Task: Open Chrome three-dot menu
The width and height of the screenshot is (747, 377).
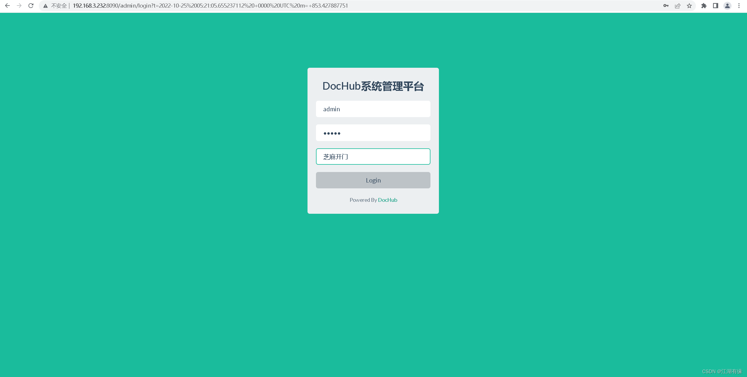Action: [x=739, y=6]
